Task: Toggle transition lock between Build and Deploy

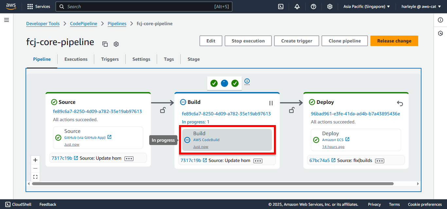Action: tap(292, 110)
